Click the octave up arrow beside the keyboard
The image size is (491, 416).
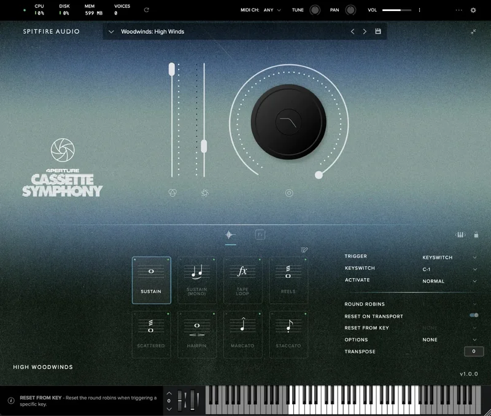point(169,393)
